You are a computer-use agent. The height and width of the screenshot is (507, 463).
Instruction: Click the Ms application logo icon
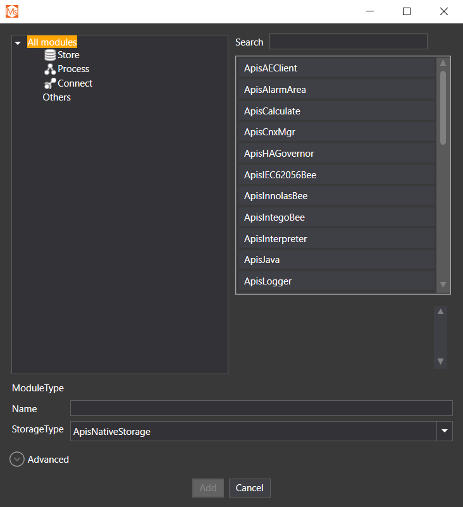pos(12,11)
